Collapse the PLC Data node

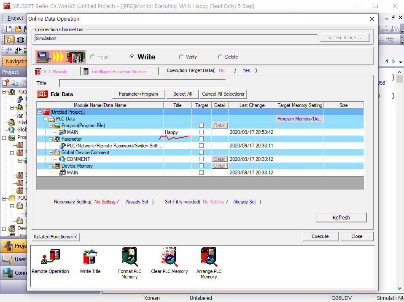pos(46,119)
